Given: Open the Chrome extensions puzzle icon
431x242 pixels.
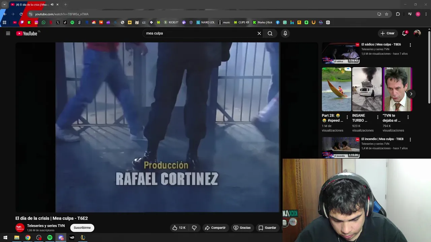Looking at the screenshot, I should click(398, 14).
